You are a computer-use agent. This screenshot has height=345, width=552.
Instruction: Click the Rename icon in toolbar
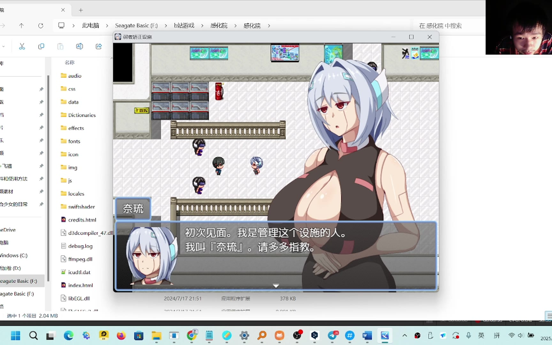coord(79,47)
